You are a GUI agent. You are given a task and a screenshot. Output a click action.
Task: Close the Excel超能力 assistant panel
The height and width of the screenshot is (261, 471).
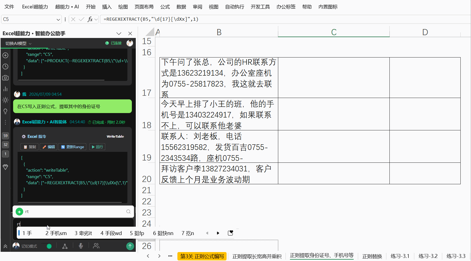[x=130, y=33]
